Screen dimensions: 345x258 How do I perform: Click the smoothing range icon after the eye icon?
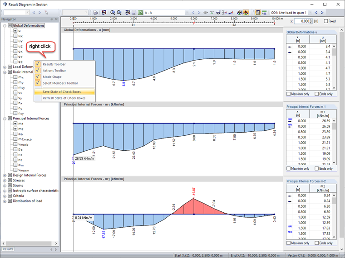coord(212,13)
